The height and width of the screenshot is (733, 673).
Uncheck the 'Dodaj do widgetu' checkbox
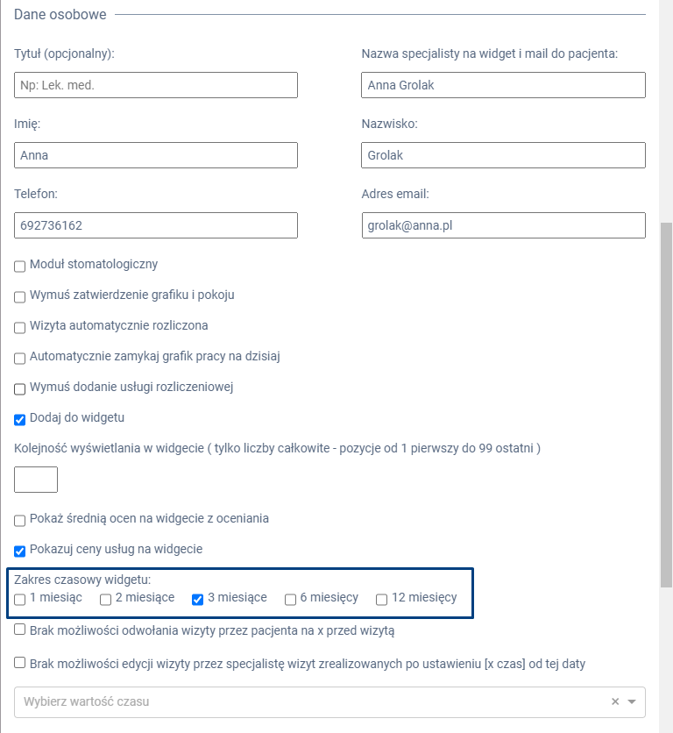[20, 420]
